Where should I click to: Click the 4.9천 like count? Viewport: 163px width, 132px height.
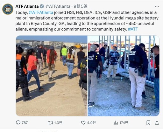tap(91, 123)
